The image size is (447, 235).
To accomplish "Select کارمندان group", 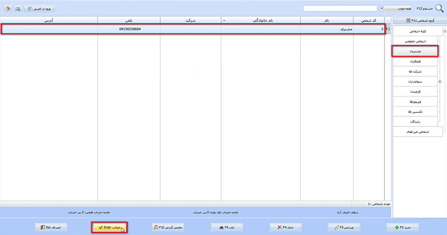I will click(x=415, y=91).
